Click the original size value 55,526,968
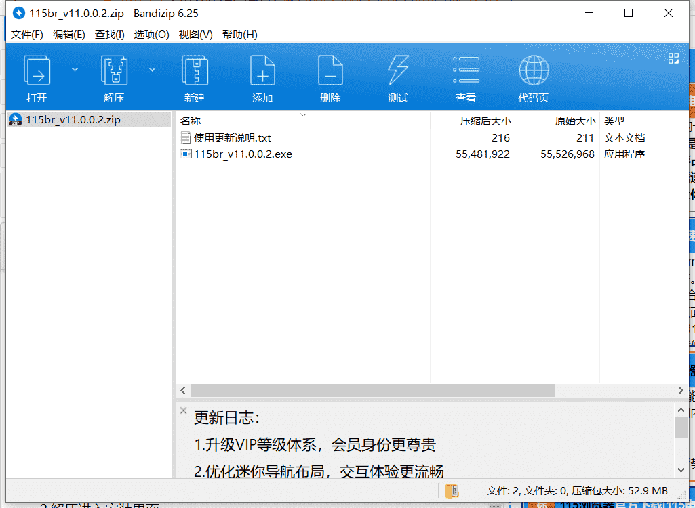695x508 pixels. pyautogui.click(x=568, y=154)
